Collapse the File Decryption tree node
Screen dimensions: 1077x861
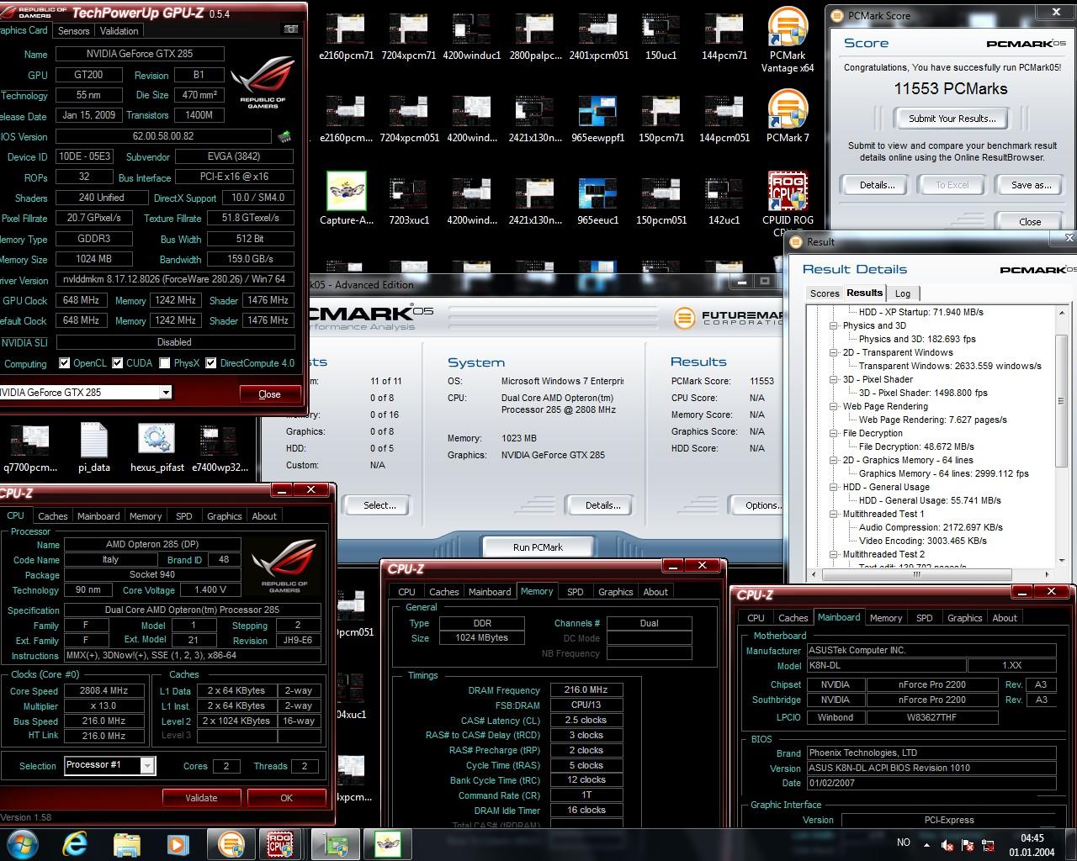(834, 433)
